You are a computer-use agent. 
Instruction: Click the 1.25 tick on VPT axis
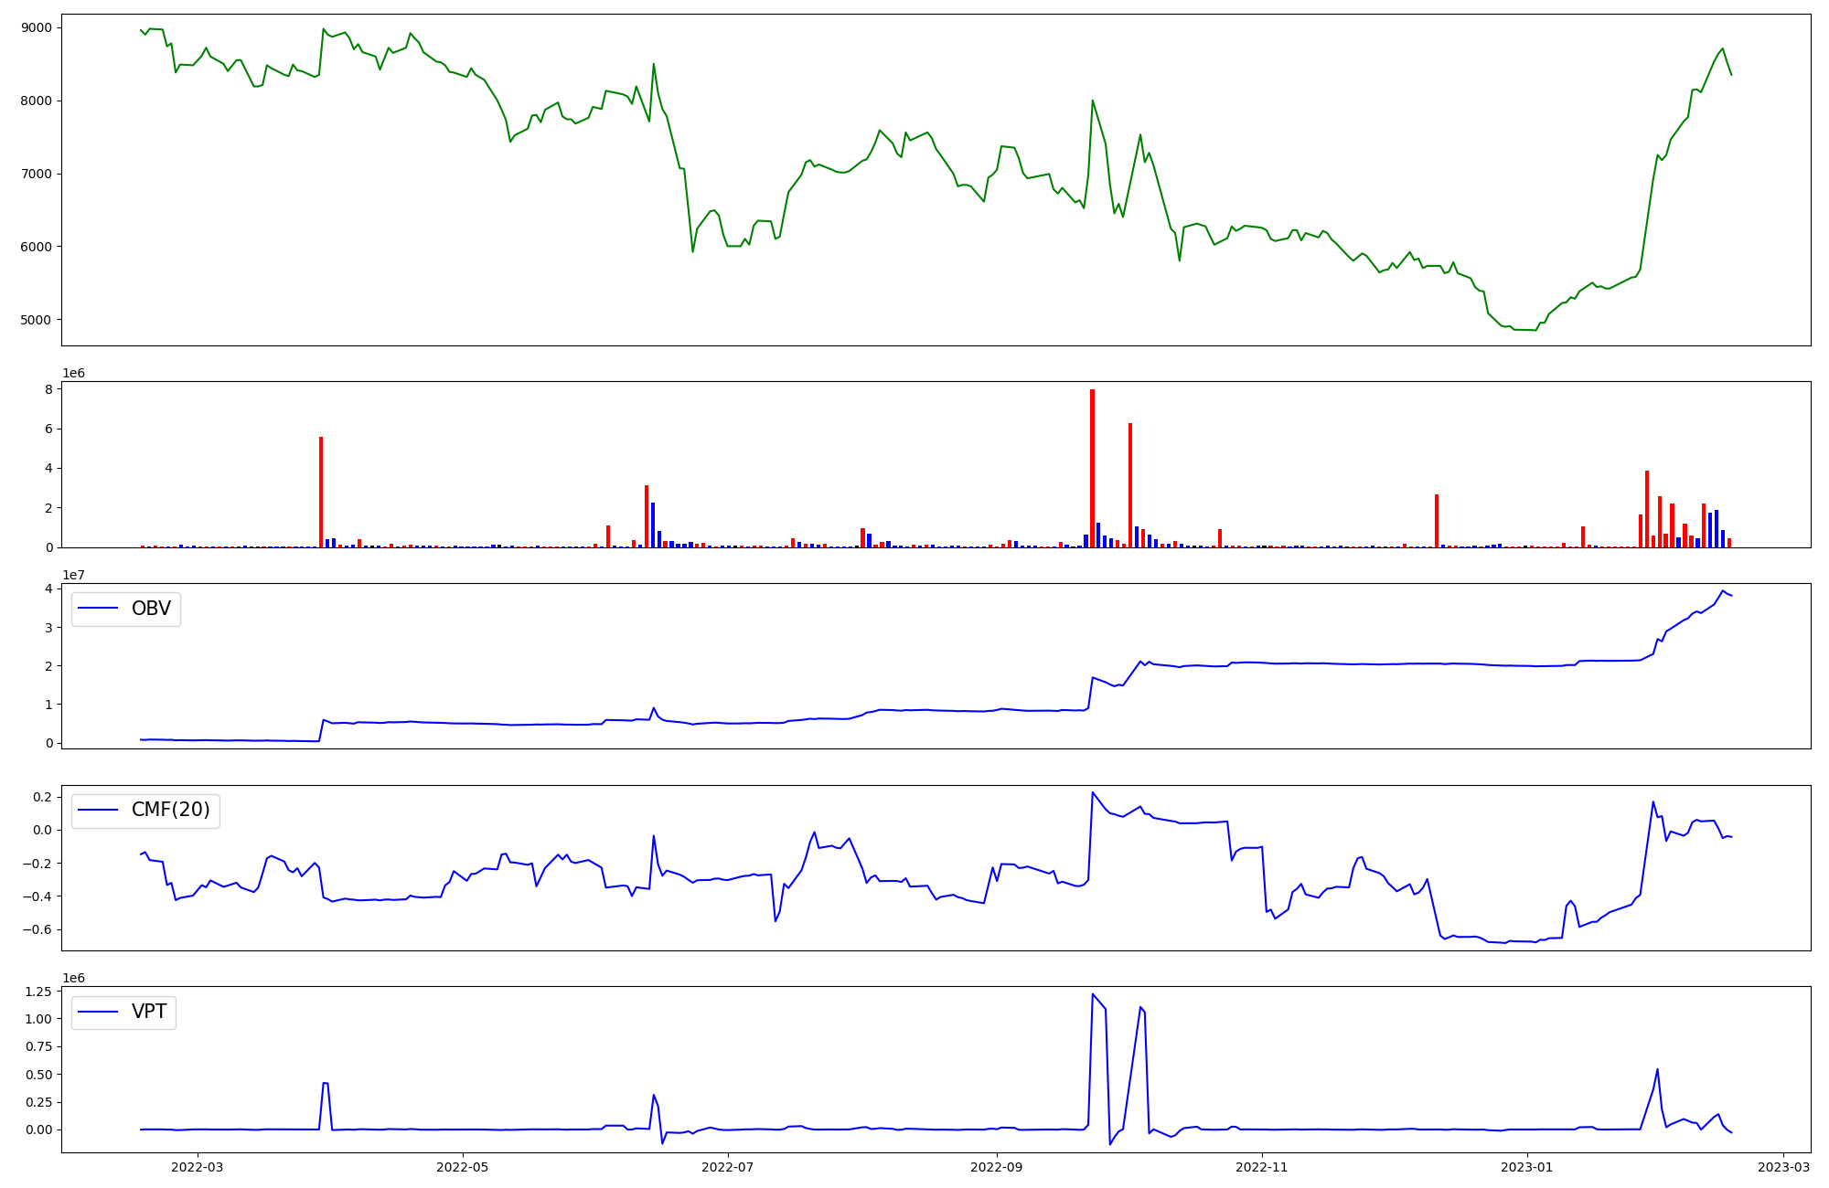pyautogui.click(x=40, y=992)
